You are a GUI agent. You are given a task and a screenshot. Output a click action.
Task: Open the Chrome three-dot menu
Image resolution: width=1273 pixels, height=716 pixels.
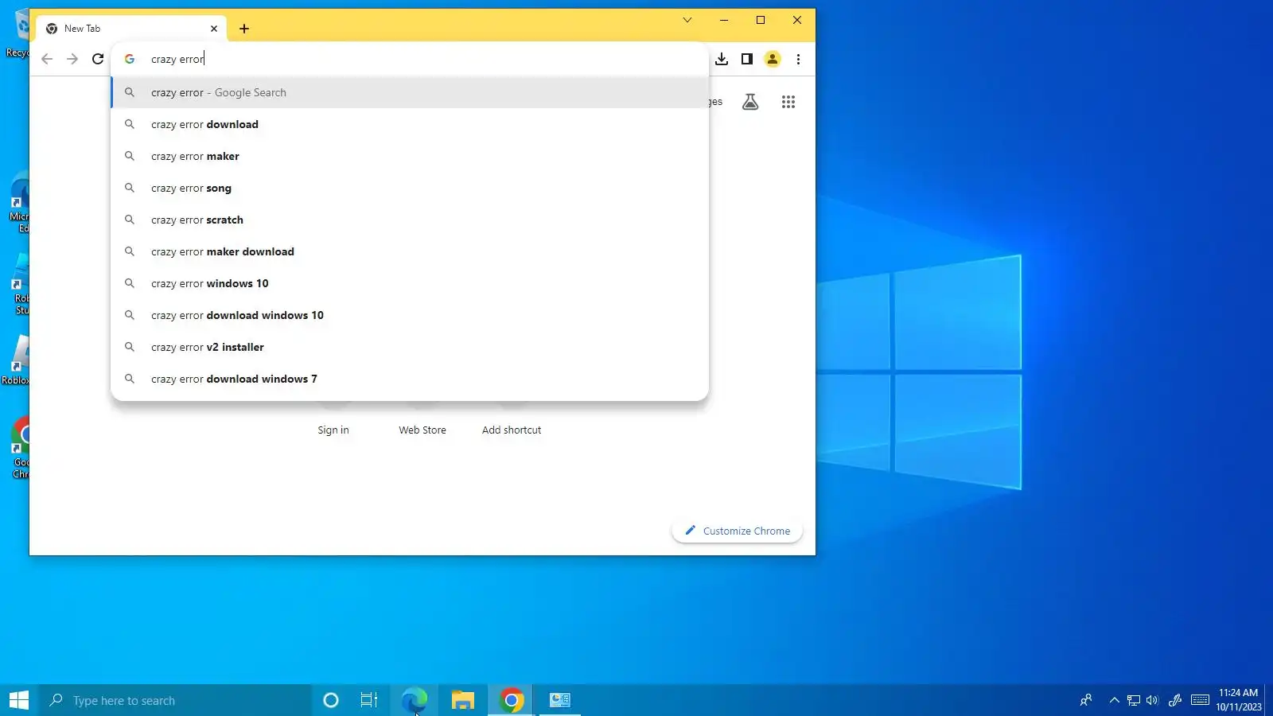(798, 59)
